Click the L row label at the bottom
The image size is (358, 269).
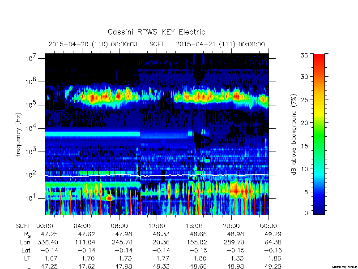pos(29,266)
